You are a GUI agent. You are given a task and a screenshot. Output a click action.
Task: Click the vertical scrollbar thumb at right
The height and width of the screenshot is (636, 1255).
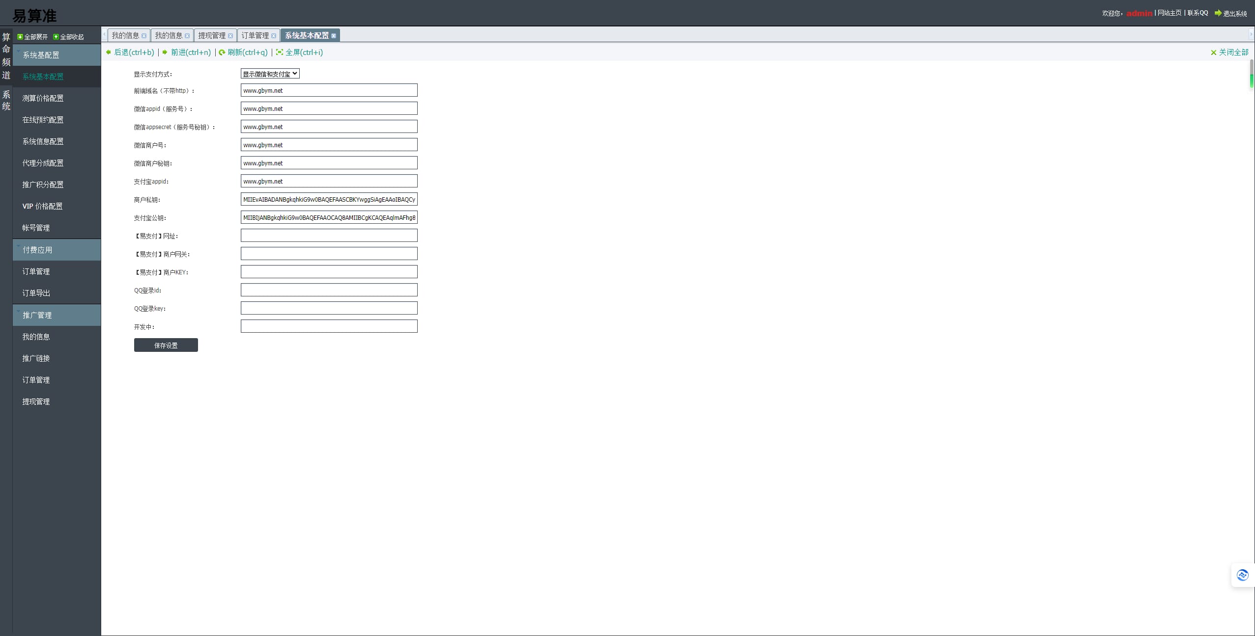(1252, 74)
